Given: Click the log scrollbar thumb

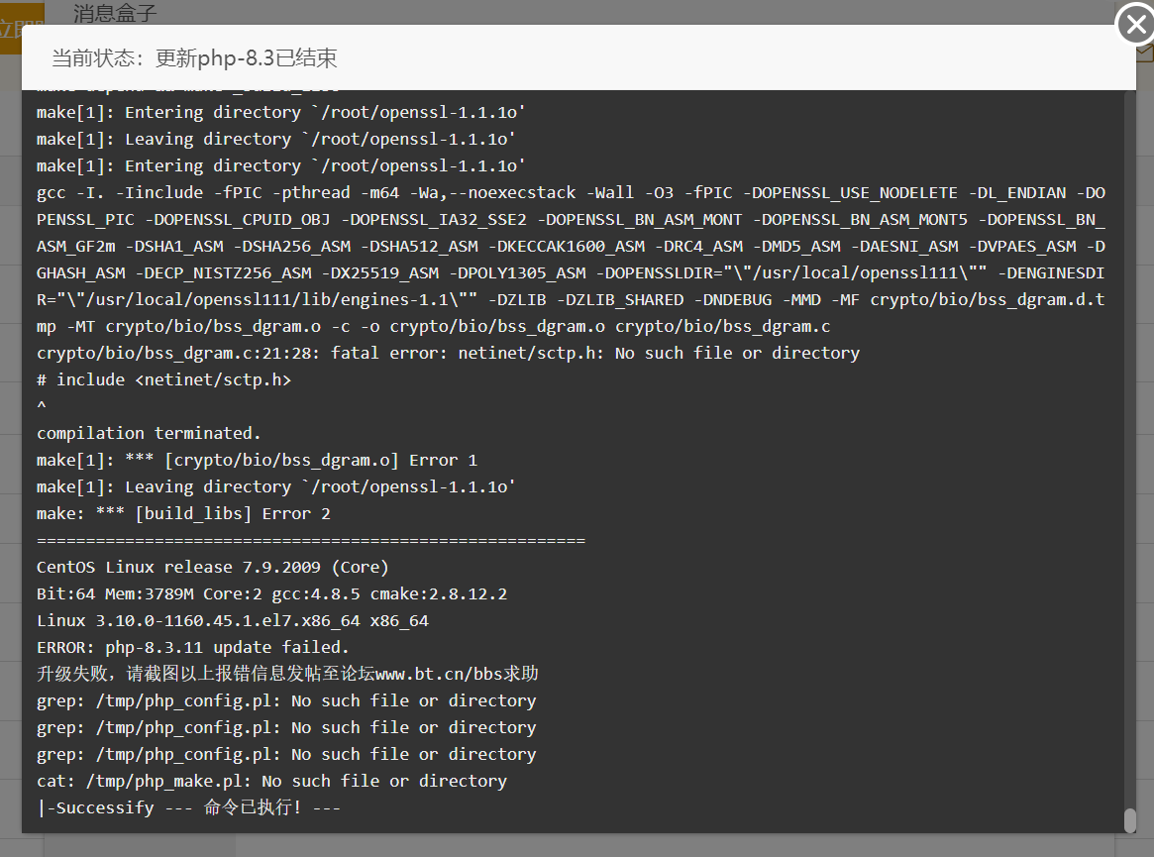Looking at the screenshot, I should coord(1129,820).
